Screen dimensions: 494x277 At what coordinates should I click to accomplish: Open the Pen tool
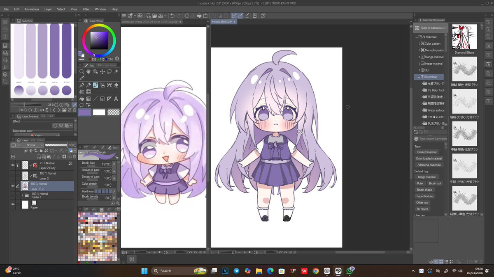[x=82, y=85]
